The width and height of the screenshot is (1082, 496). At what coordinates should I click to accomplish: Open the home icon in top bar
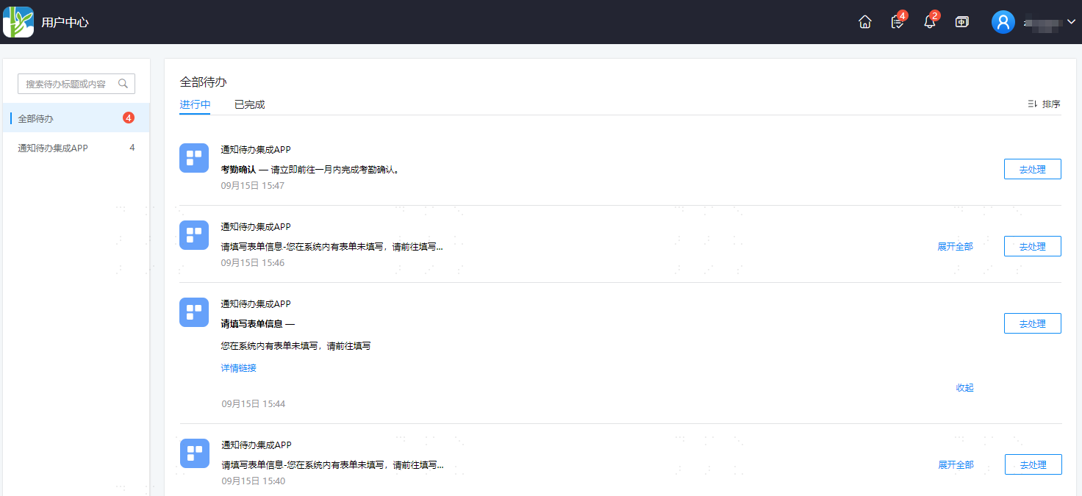(x=865, y=22)
